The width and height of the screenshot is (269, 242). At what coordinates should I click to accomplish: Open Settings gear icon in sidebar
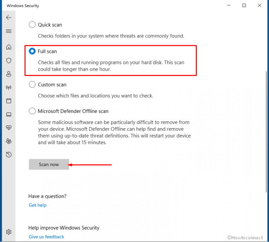pyautogui.click(x=9, y=232)
